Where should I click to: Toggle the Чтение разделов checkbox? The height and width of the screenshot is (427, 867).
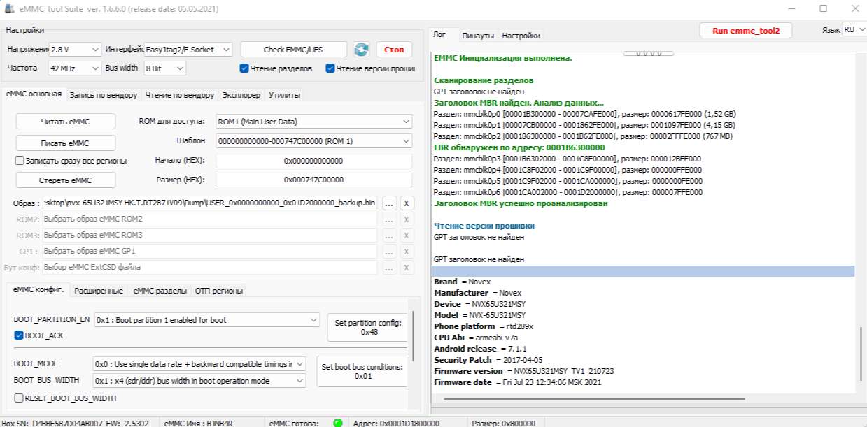pyautogui.click(x=244, y=68)
